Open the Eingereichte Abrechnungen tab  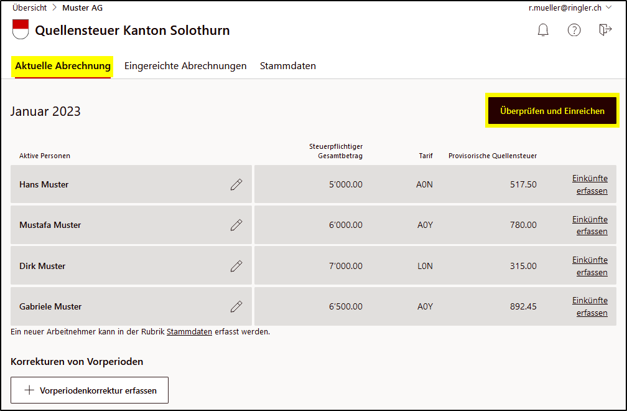185,66
